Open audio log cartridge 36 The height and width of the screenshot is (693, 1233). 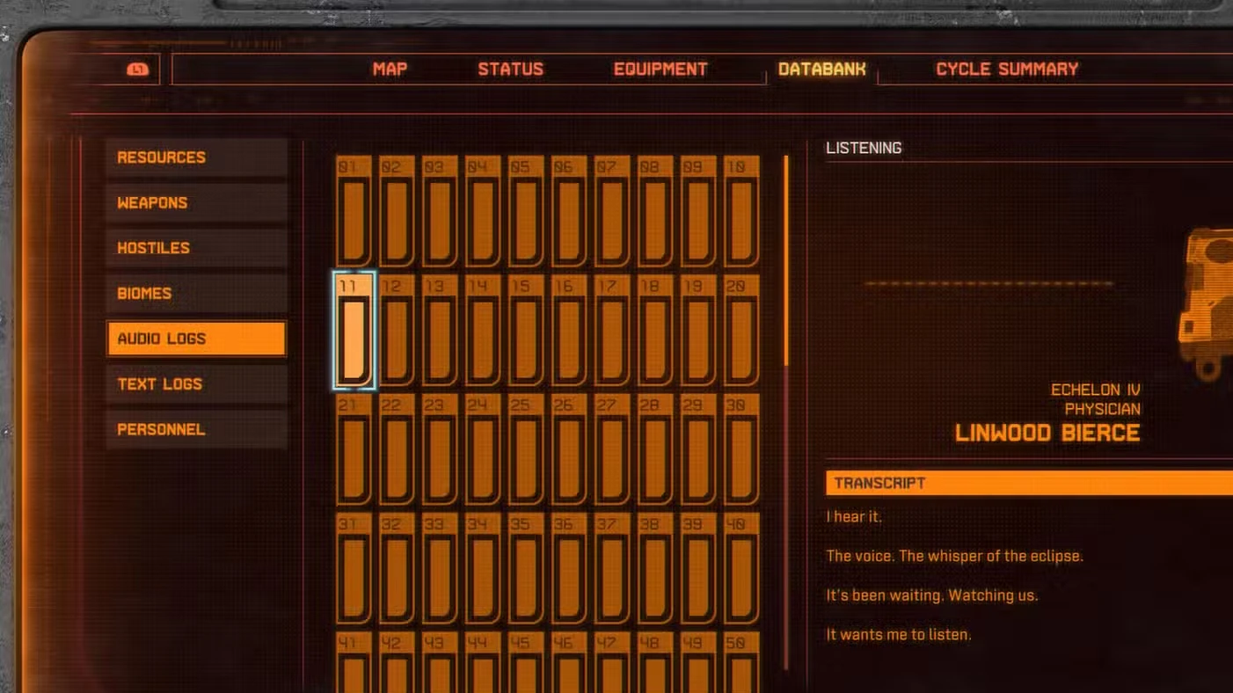click(569, 569)
